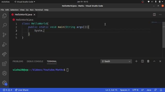Close the HelloWorld.java tab
The image size is (165, 92).
click(34, 15)
